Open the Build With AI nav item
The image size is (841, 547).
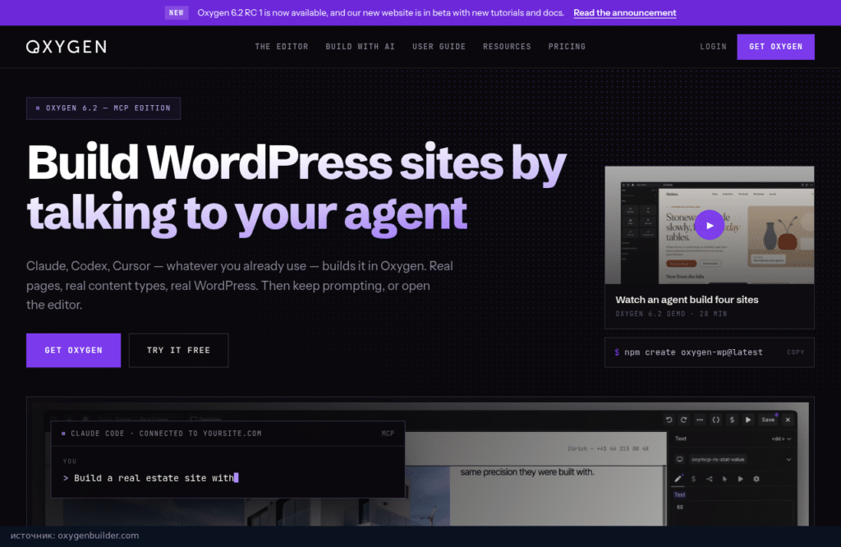click(360, 47)
